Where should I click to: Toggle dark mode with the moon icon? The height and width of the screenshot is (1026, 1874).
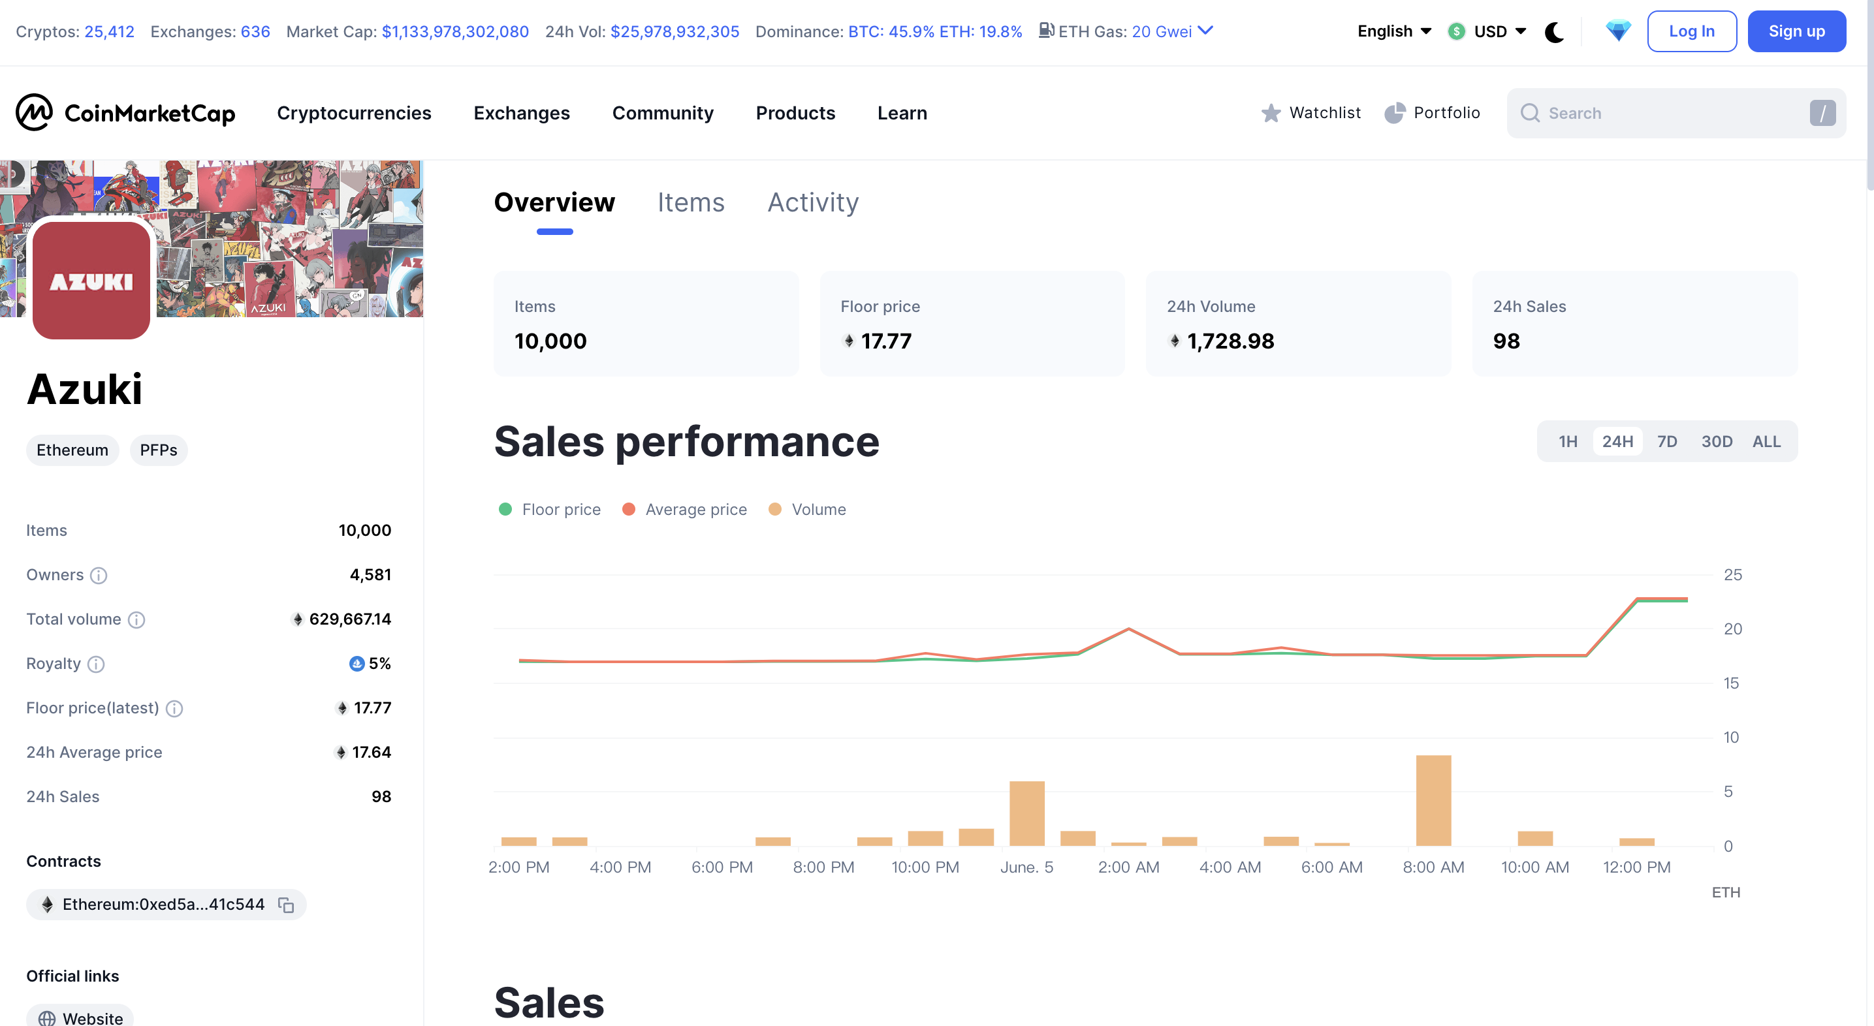click(x=1554, y=32)
